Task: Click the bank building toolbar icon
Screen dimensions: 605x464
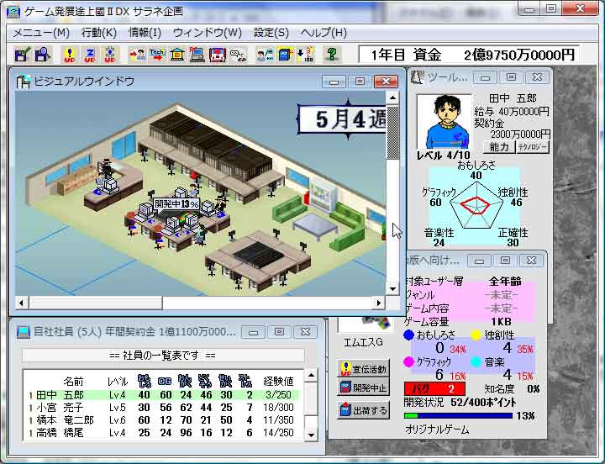Action: pyautogui.click(x=176, y=55)
